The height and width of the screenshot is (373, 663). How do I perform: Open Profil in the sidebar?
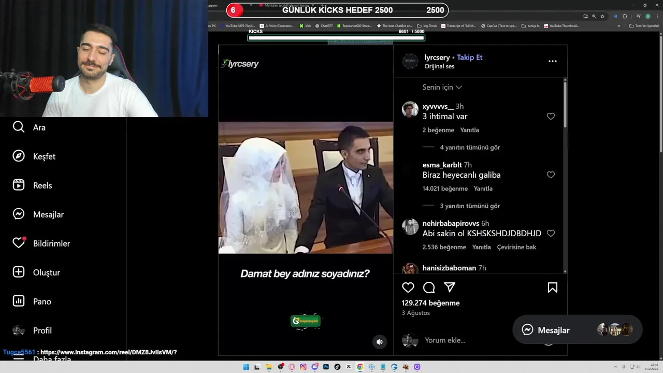point(32,331)
